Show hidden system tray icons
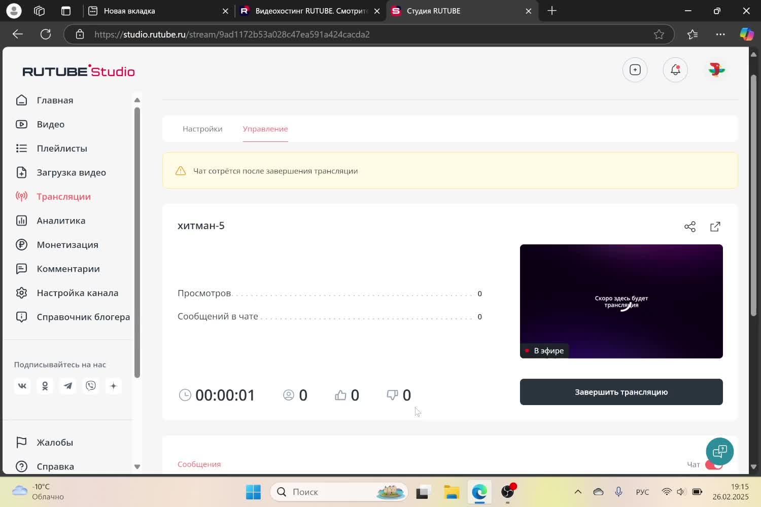Viewport: 761px width, 507px height. pyautogui.click(x=578, y=492)
